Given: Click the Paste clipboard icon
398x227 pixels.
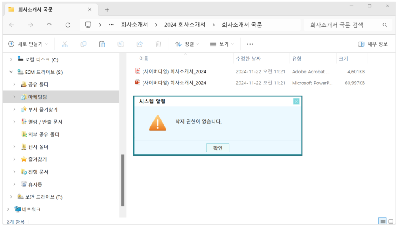Looking at the screenshot, I should click(x=102, y=44).
